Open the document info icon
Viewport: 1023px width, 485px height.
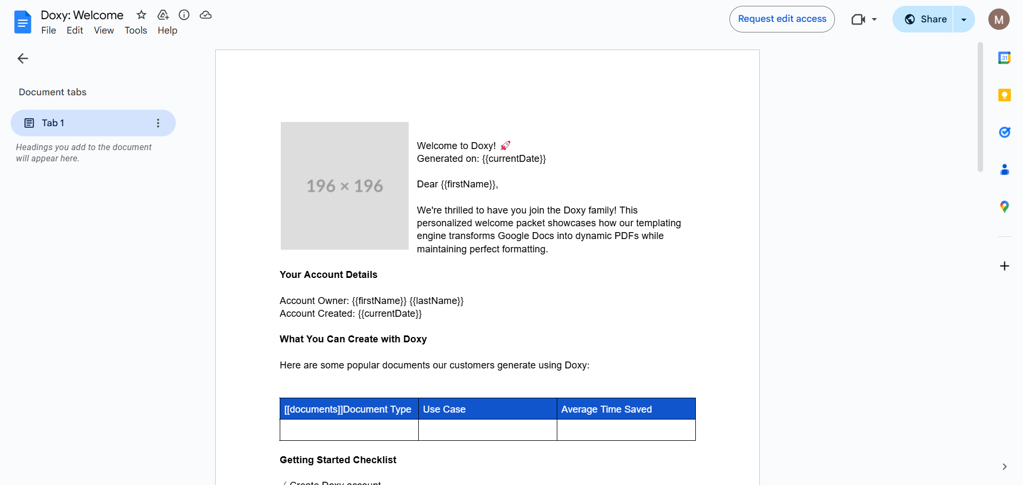click(x=184, y=15)
